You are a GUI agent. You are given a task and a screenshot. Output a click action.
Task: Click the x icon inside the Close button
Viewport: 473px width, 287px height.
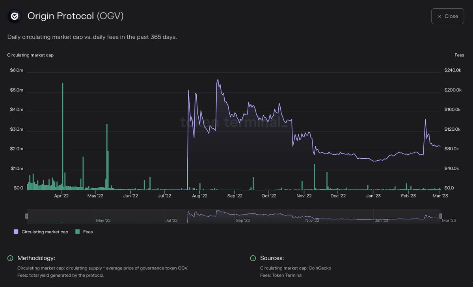tap(440, 16)
